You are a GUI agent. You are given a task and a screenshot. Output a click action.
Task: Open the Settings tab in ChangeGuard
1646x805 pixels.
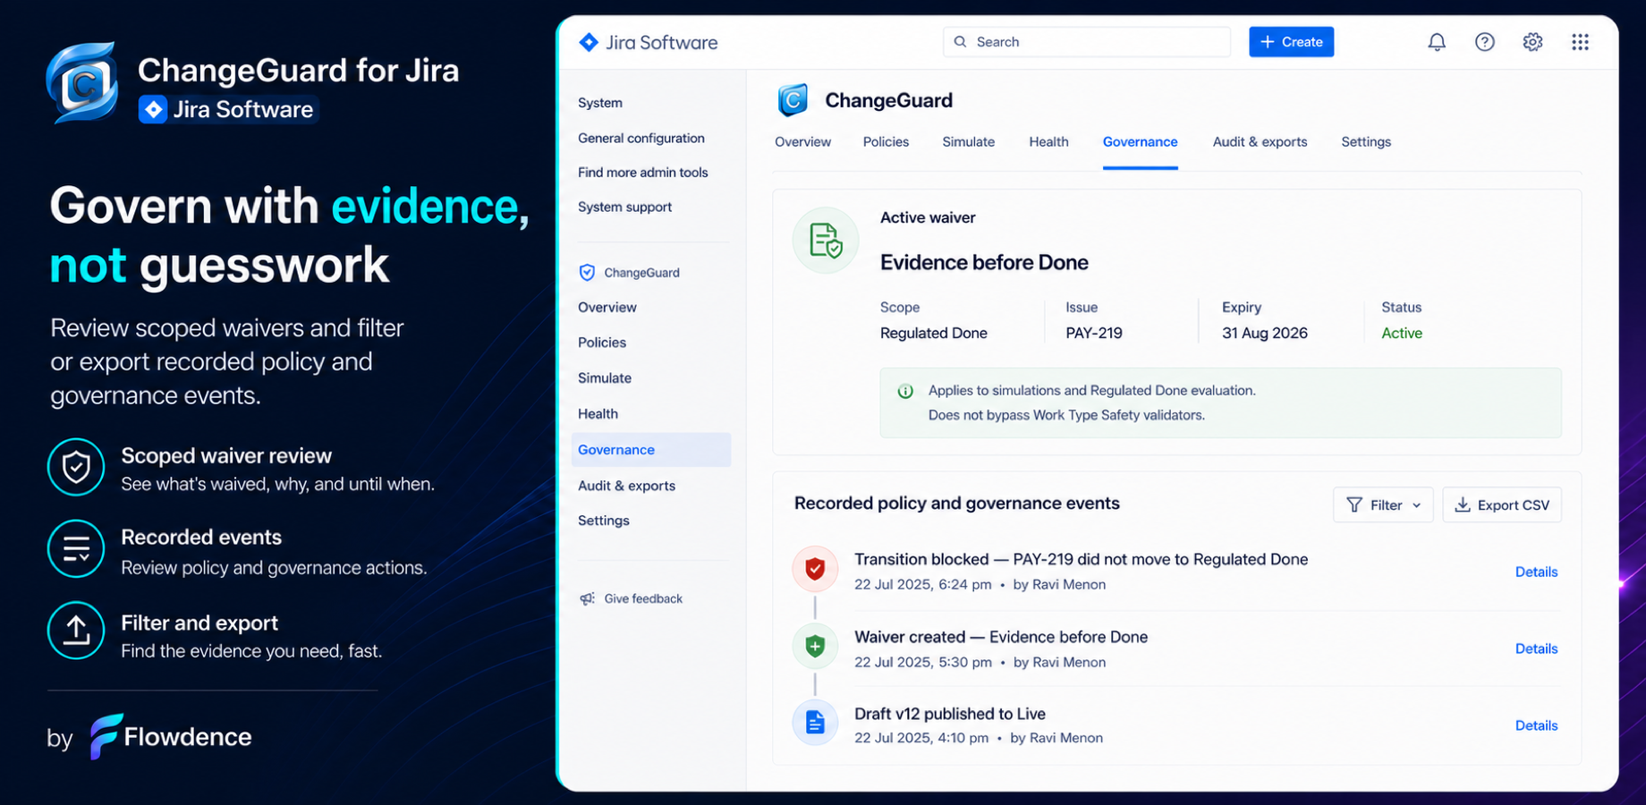coord(1366,142)
